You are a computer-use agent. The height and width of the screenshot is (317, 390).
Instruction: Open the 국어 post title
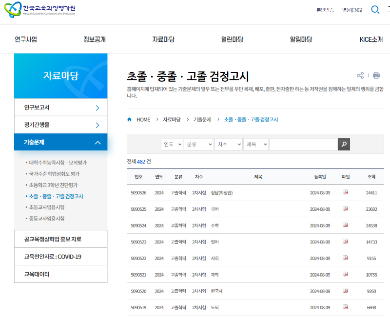tap(214, 209)
